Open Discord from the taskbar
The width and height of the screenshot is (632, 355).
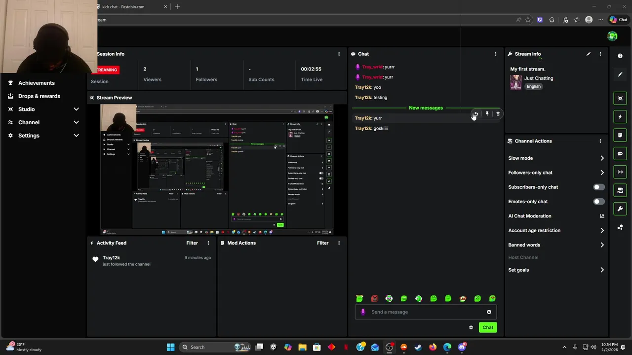tap(462, 347)
